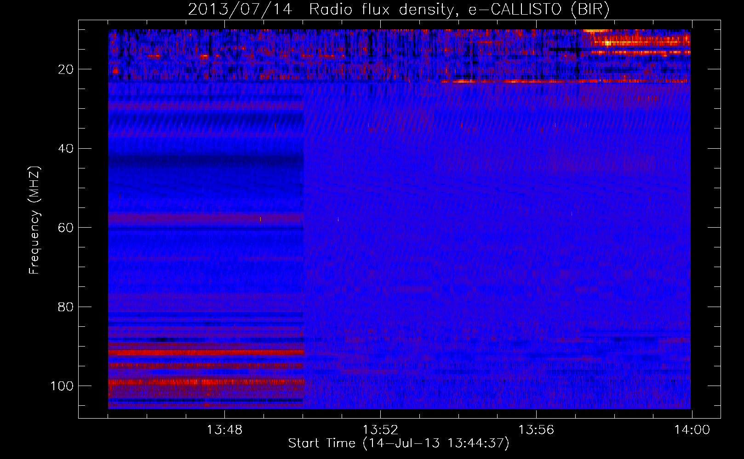Click the '13:52' time tick label

[x=380, y=430]
